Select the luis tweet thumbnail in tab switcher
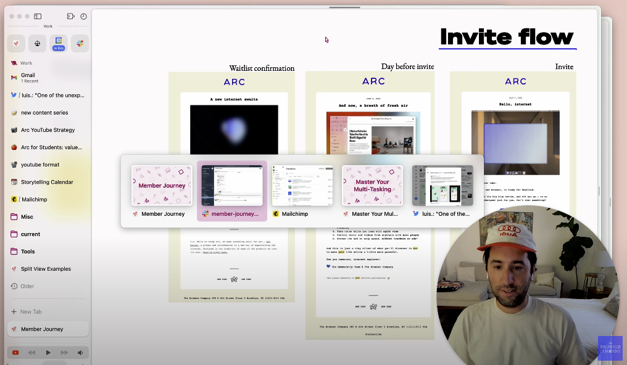This screenshot has width=627, height=365. click(442, 186)
